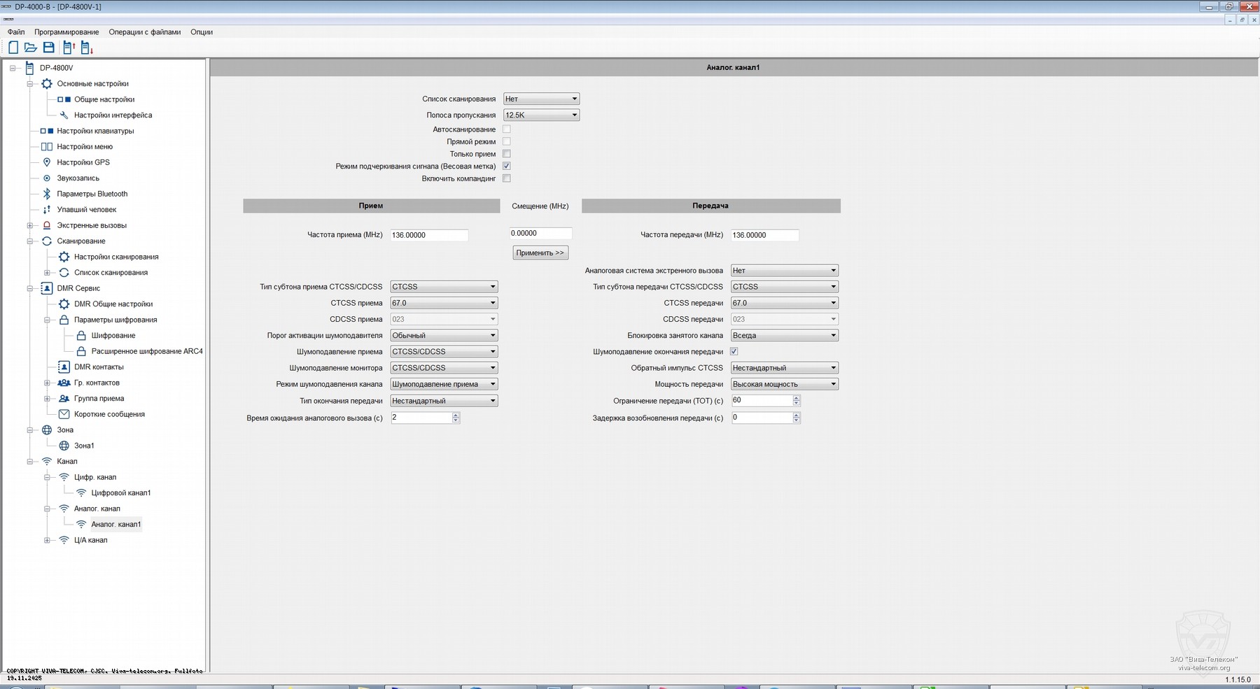1260x689 pixels.
Task: Click the radio icon with red up arrow
Action: [x=69, y=48]
